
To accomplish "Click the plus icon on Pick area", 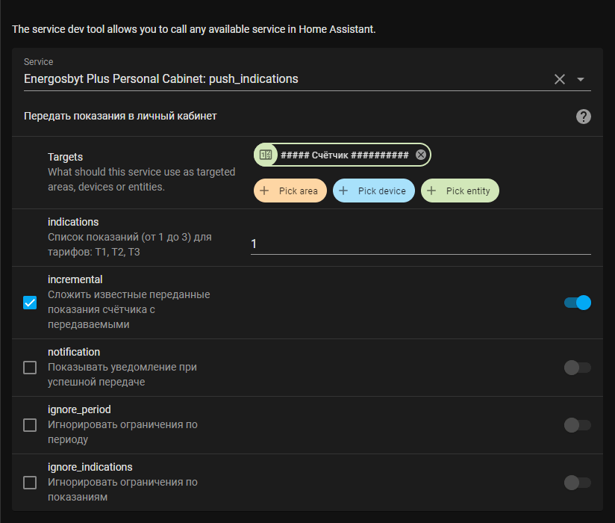I will click(x=264, y=191).
